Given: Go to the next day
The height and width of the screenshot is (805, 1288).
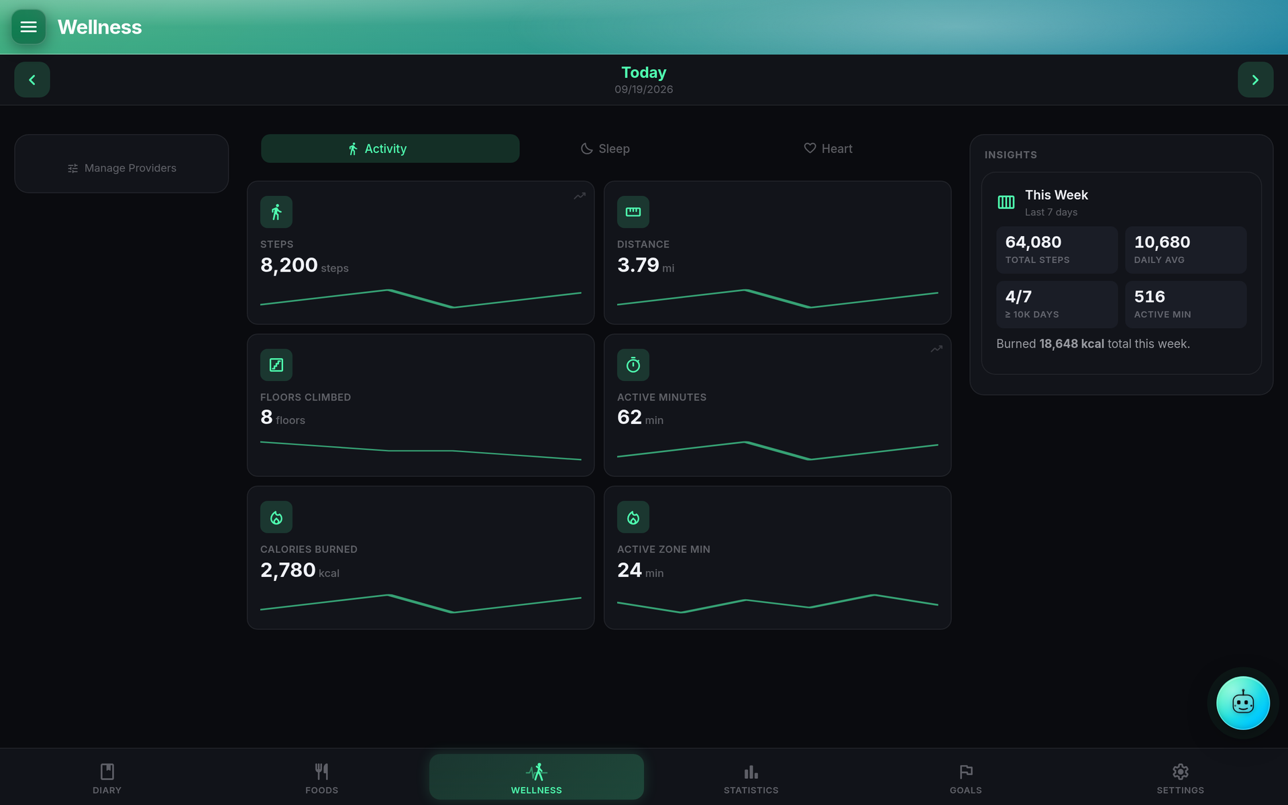Looking at the screenshot, I should click(1255, 80).
